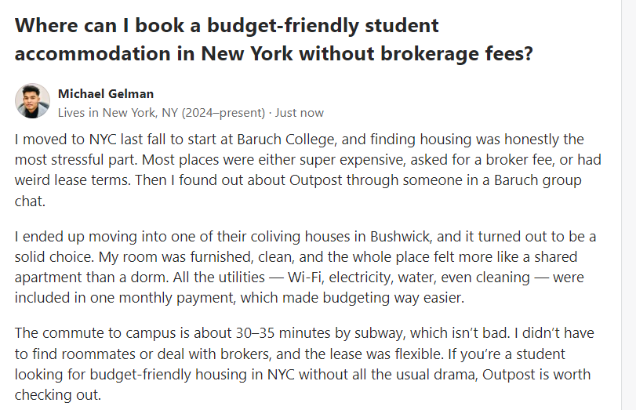
Task: Open Michael Gelman's author name link
Action: 106,93
